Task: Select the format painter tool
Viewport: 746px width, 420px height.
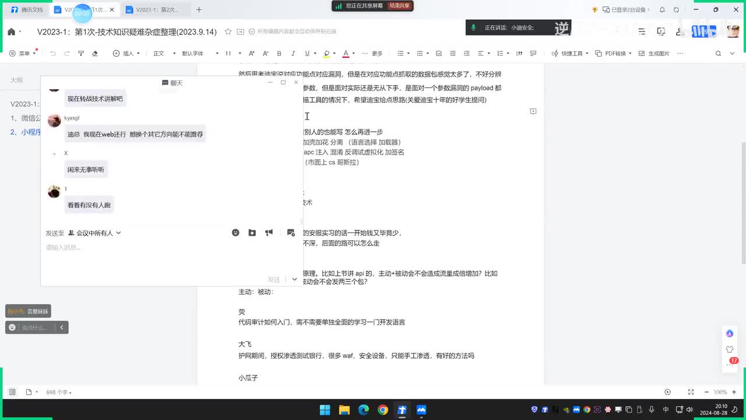Action: click(81, 53)
